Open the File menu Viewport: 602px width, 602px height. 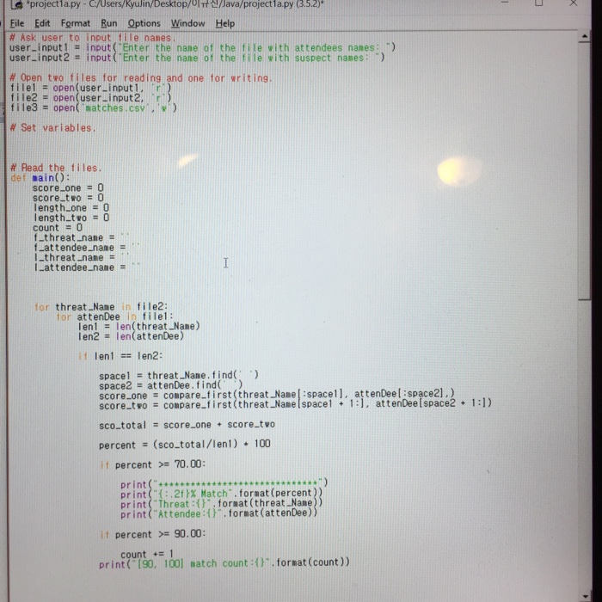[x=17, y=23]
